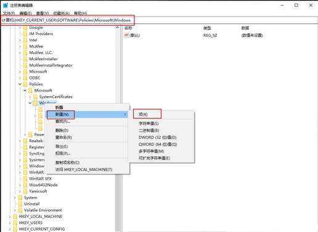Expand the Volatile Environment key

tap(15, 210)
